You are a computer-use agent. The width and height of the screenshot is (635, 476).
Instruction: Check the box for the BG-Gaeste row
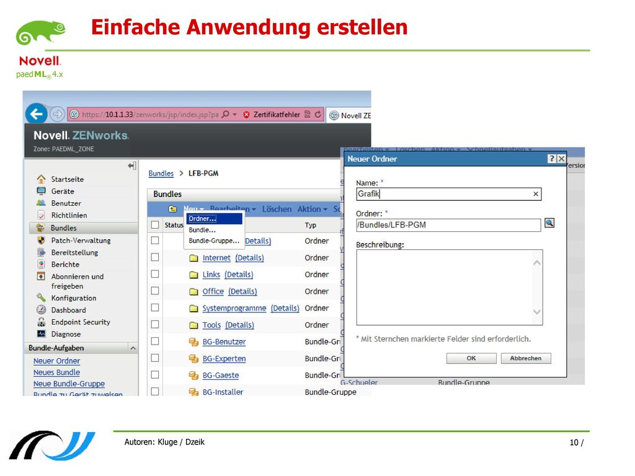[x=154, y=375]
